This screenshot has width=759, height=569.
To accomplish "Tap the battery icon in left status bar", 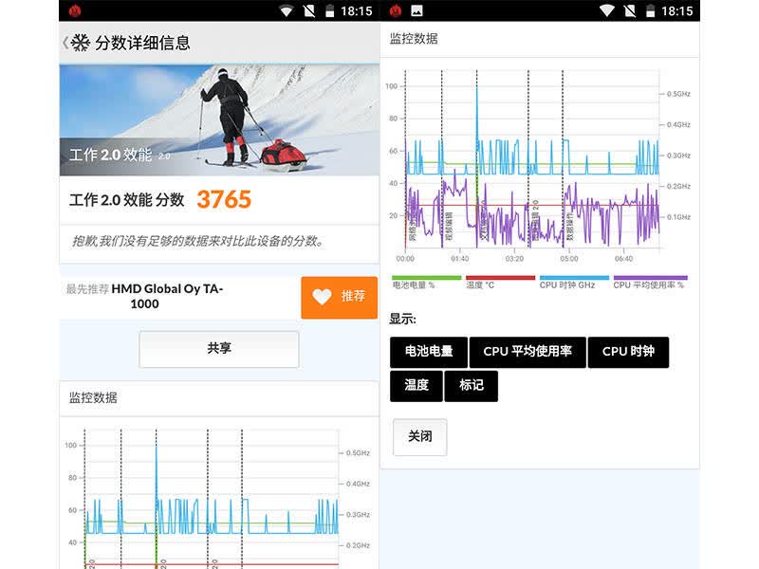I will (x=329, y=10).
